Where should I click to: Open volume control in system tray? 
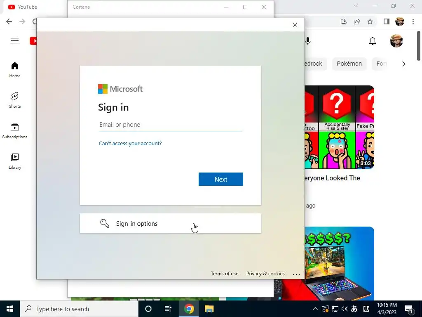tap(344, 309)
